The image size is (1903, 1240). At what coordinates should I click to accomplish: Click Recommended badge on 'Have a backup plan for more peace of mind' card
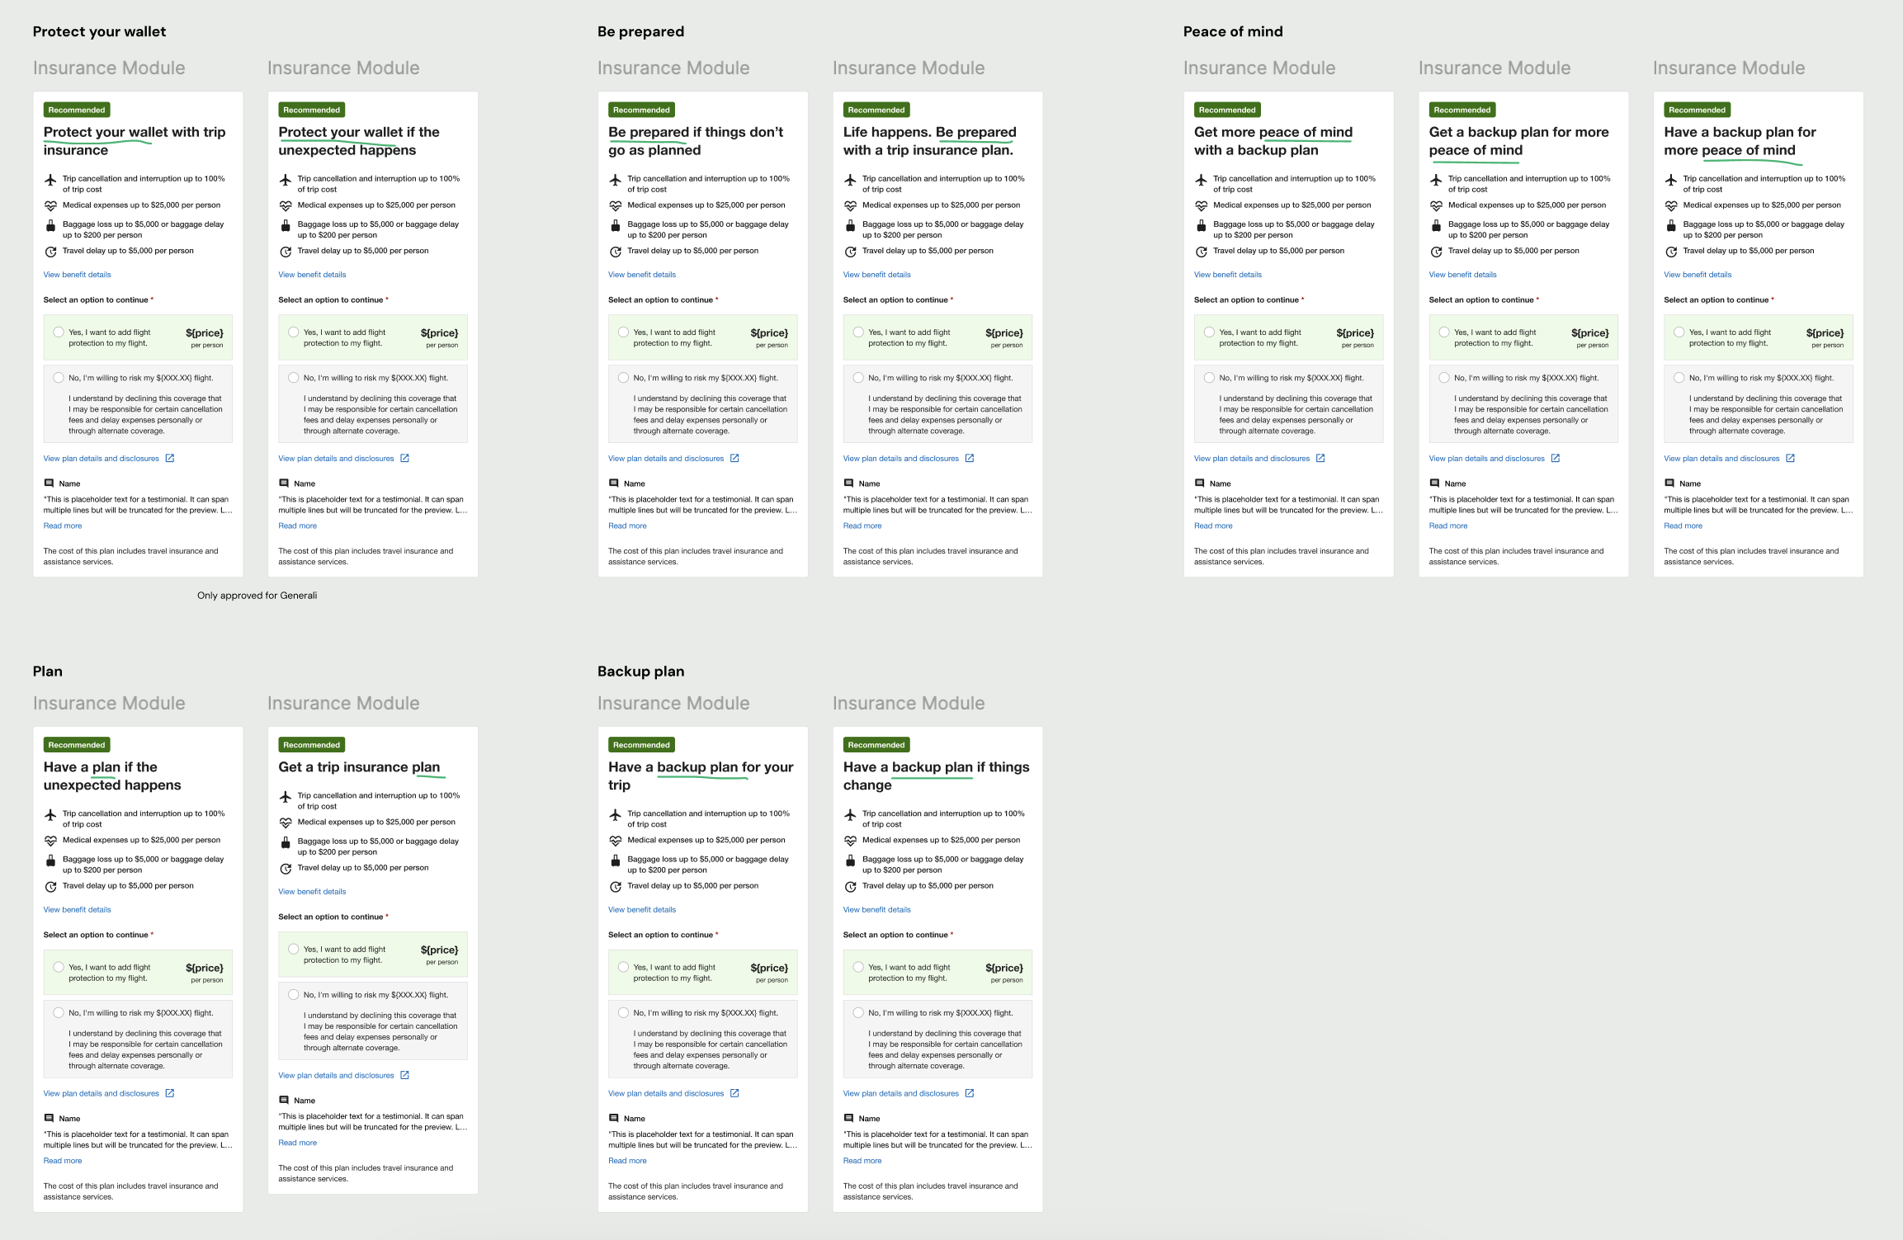click(1697, 110)
